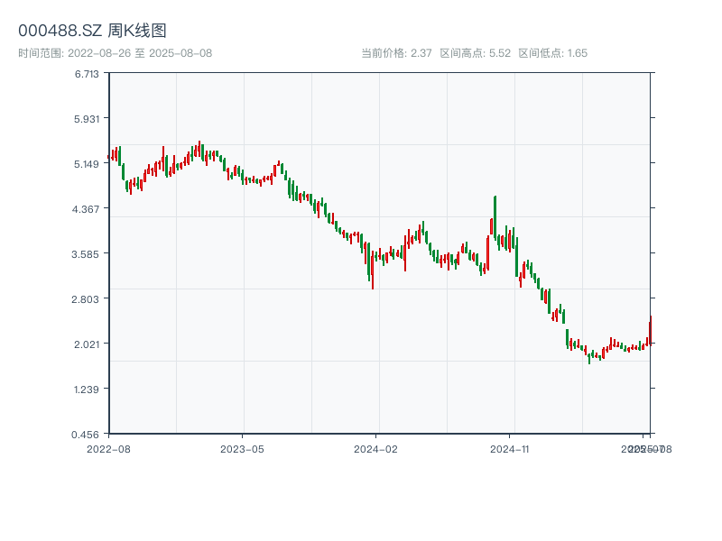Viewport: 722px width, 541px height.
Task: Click the 000488.SZ 周K线图 chart title
Action: [x=92, y=32]
